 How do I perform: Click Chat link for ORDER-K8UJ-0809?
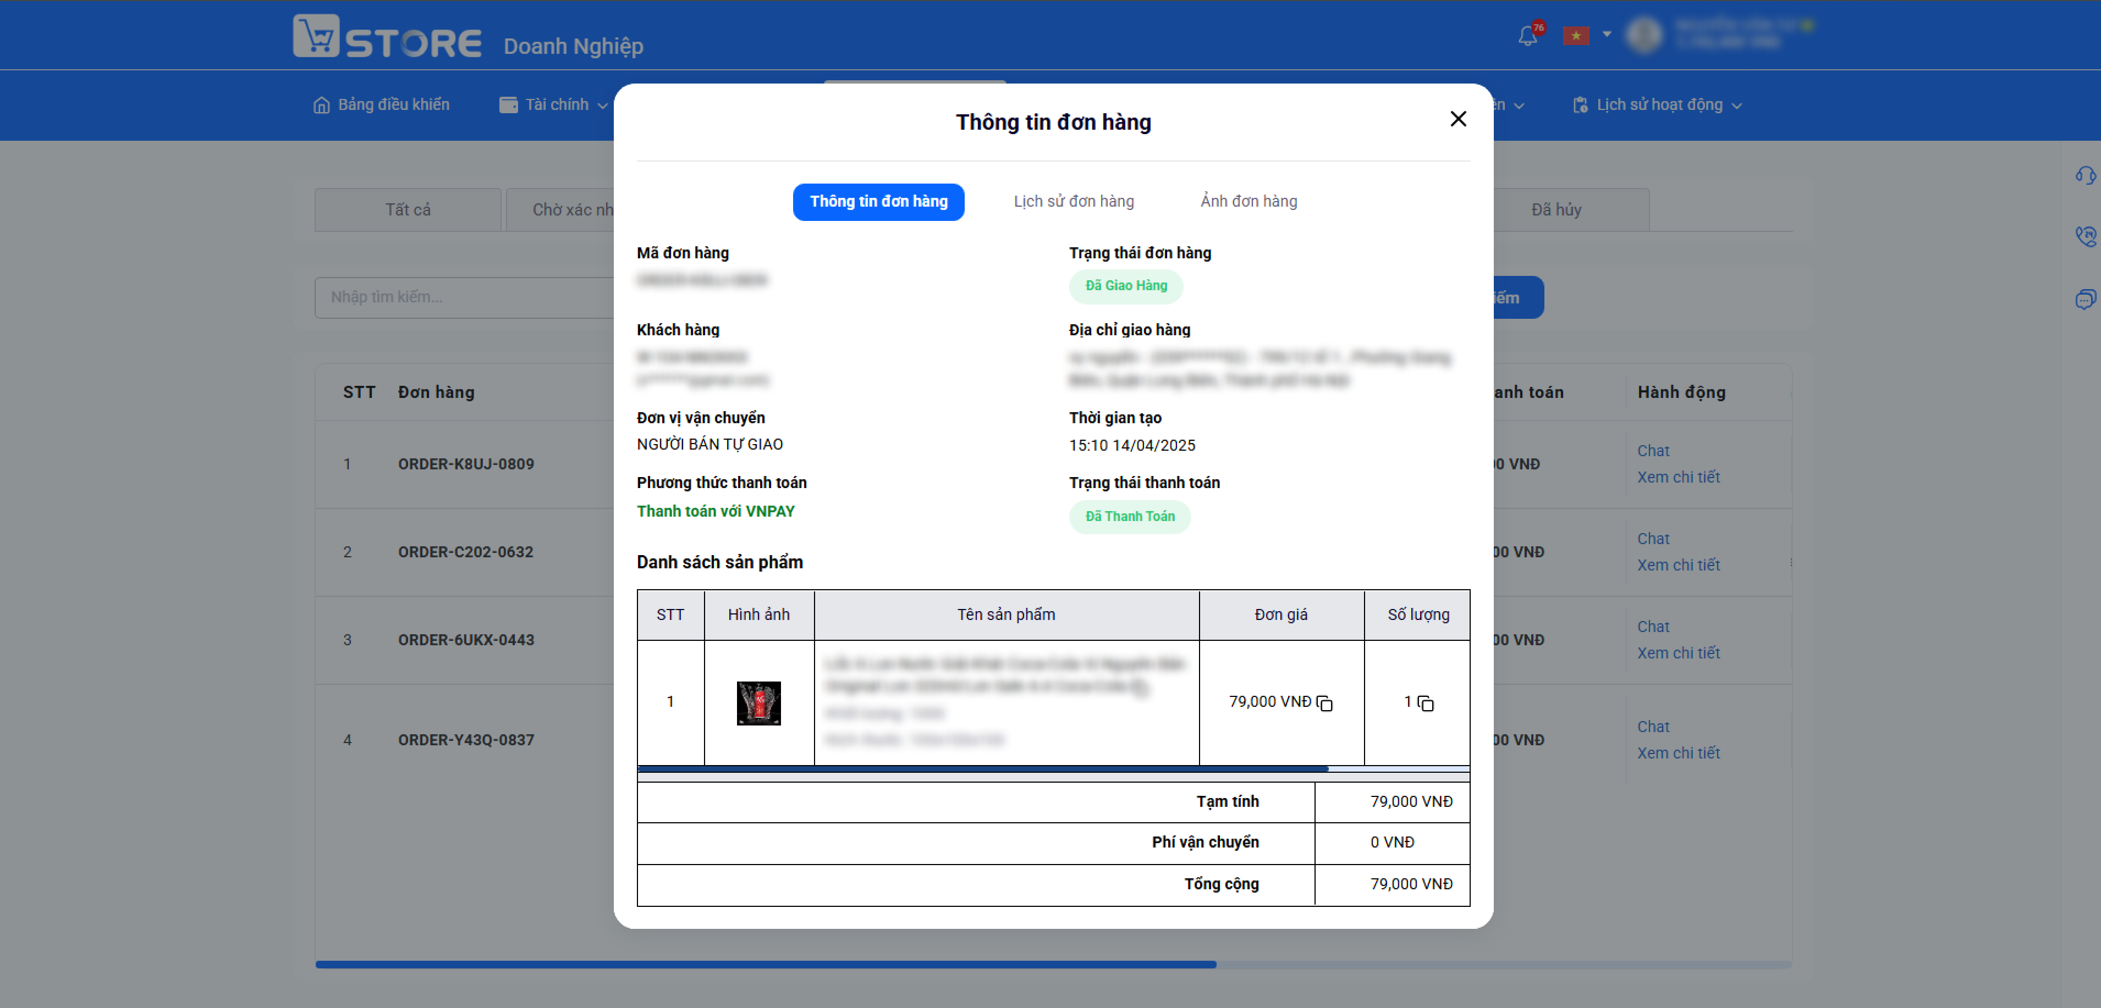pos(1653,451)
